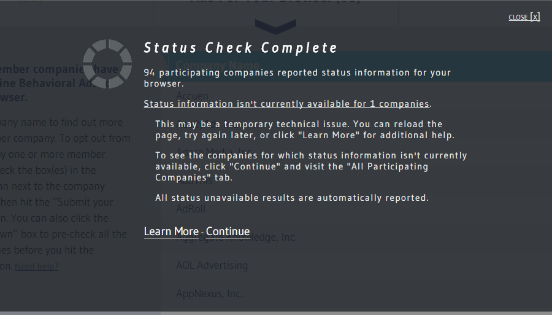552x315 pixels.
Task: Select Accuen in the company list
Action: pyautogui.click(x=193, y=96)
